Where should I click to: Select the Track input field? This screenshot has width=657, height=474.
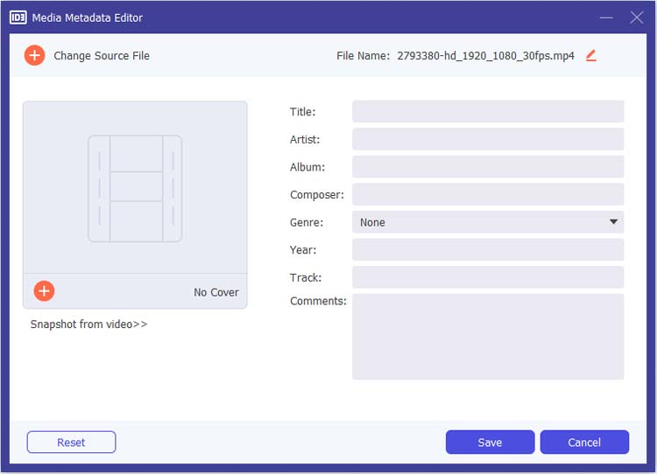click(488, 277)
